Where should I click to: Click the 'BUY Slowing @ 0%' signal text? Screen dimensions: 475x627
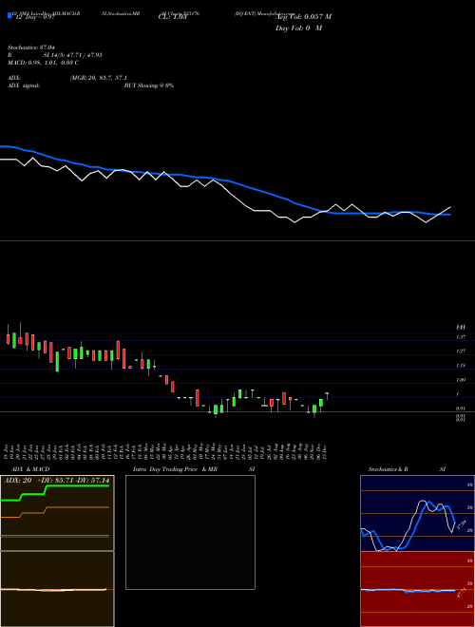click(149, 85)
